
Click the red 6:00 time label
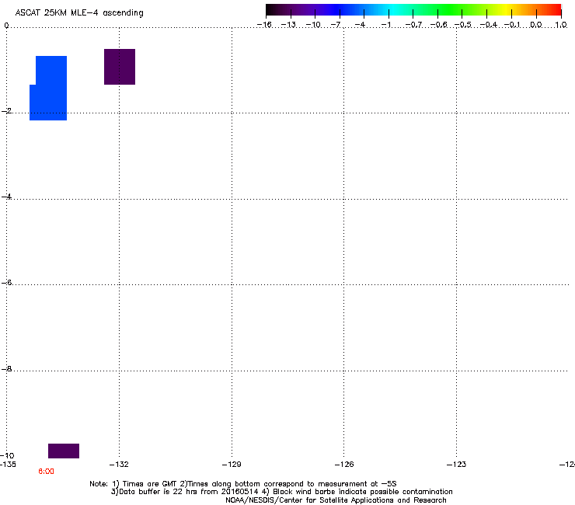point(46,472)
